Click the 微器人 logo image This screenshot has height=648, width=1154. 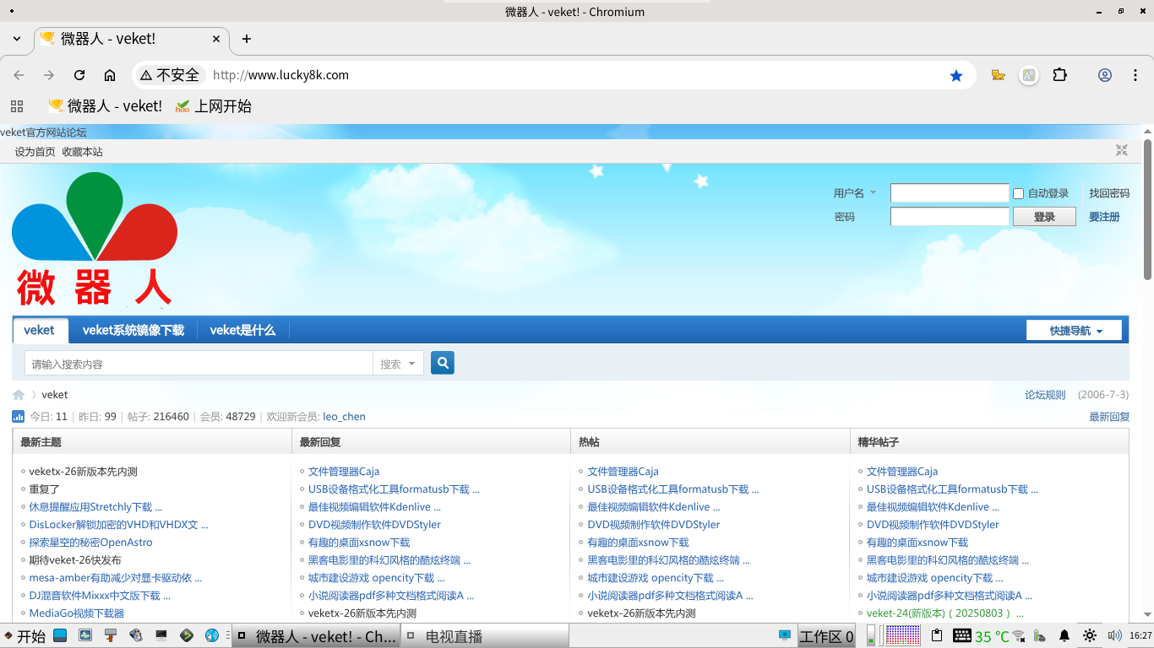tap(95, 239)
